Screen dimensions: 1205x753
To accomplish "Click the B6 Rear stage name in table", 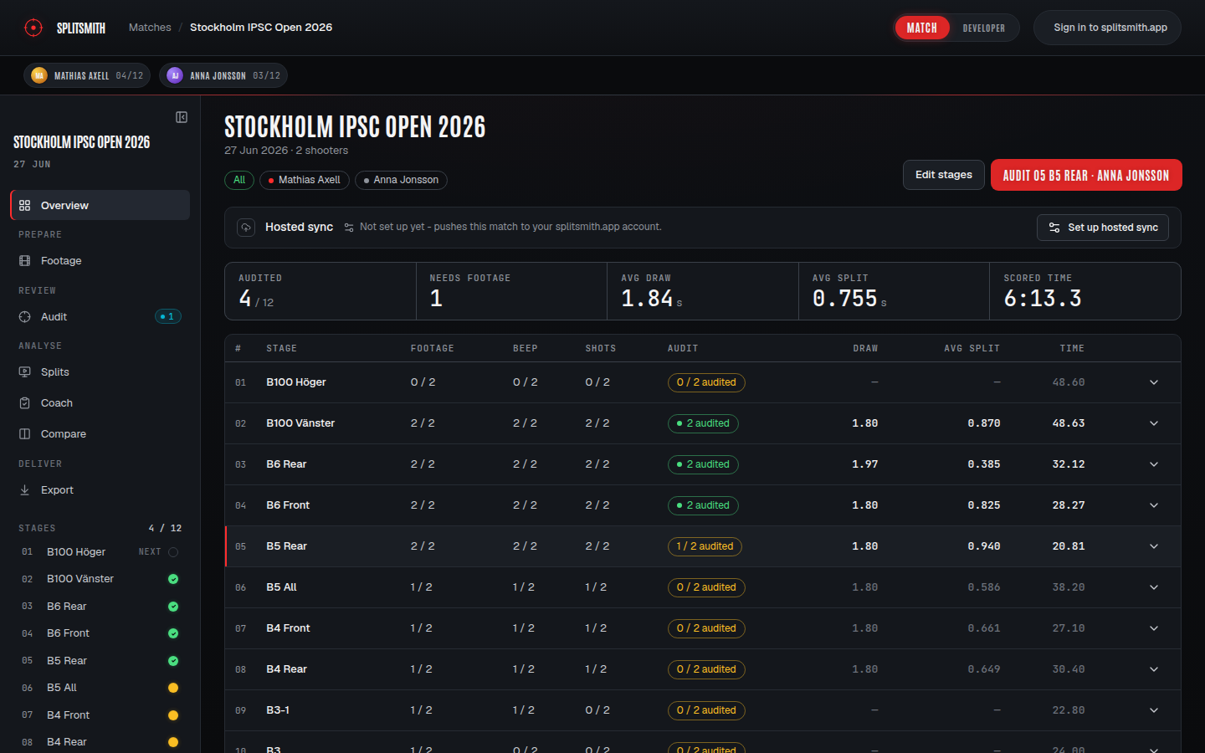I will pos(286,464).
